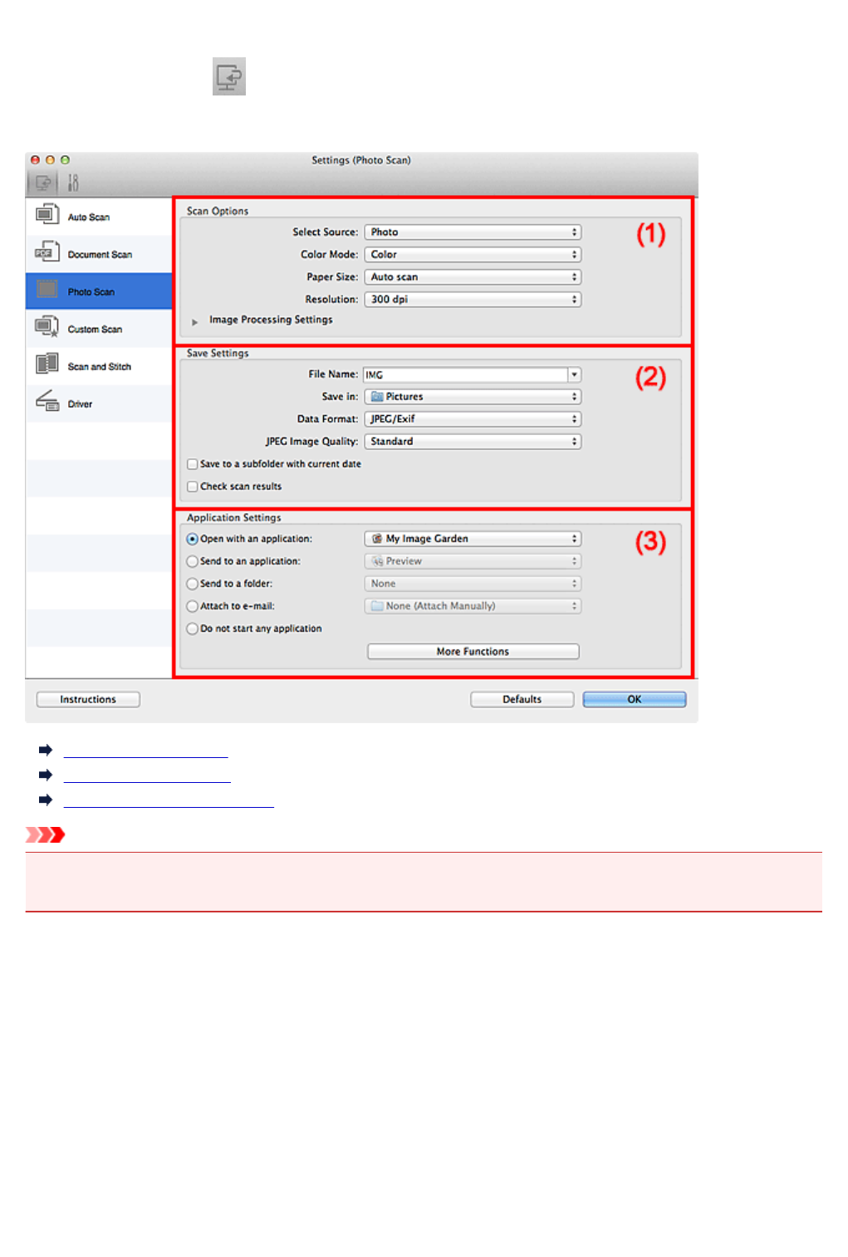Open the first link below the dialog
Viewport: 848px width, 1257px height.
[145, 751]
